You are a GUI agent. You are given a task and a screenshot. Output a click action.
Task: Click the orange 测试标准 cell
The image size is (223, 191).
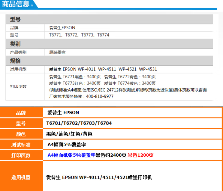tap(22, 145)
